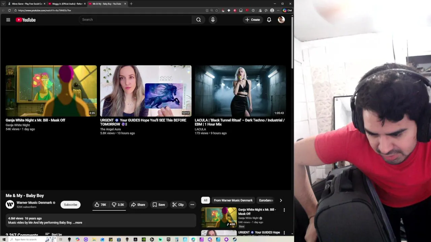Open options for sidebar Mask Off video

click(284, 210)
